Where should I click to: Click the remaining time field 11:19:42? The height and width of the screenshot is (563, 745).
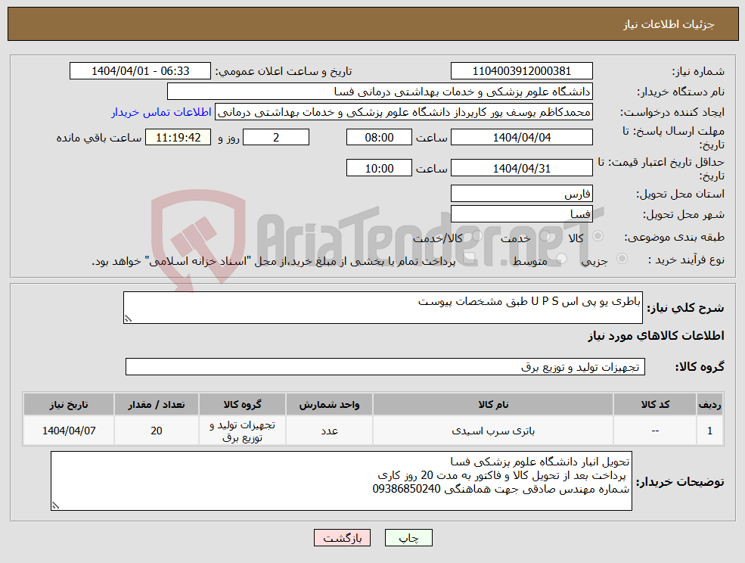[x=178, y=138]
